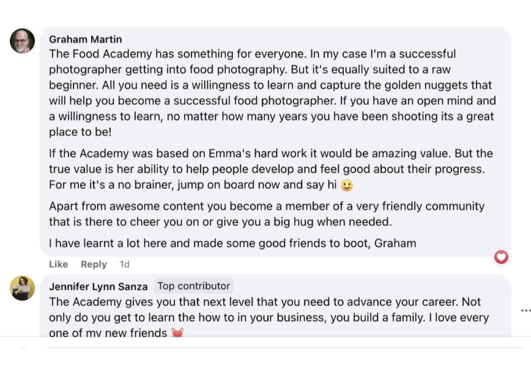Click the heart emoji after "new friends"
531x372 pixels.
177,333
